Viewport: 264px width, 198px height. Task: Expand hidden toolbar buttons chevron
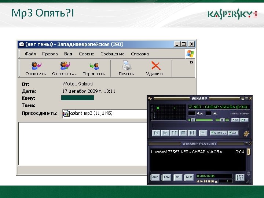191,62
